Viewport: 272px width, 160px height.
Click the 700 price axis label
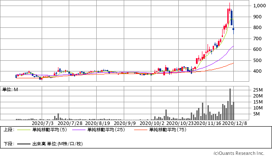coord(257,39)
